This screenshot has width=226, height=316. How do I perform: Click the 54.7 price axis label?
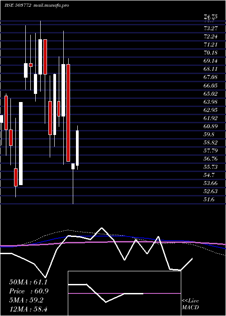[x=209, y=175]
